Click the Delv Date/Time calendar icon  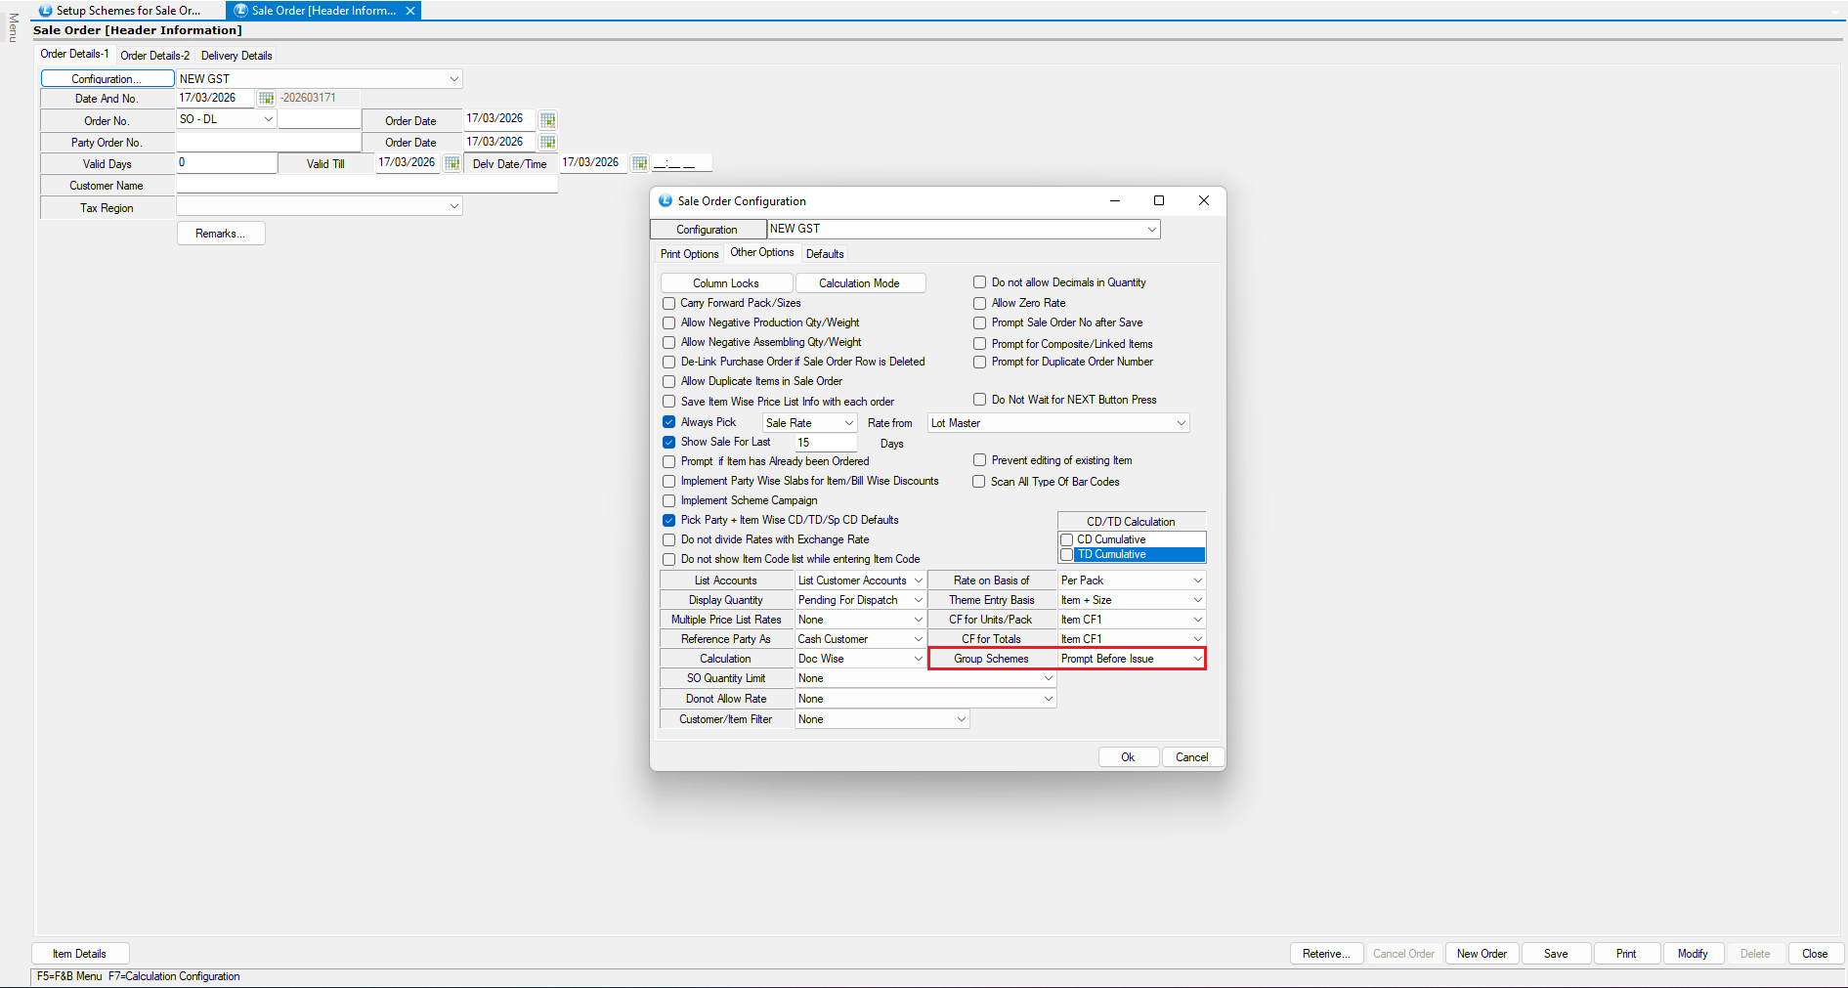pyautogui.click(x=639, y=163)
